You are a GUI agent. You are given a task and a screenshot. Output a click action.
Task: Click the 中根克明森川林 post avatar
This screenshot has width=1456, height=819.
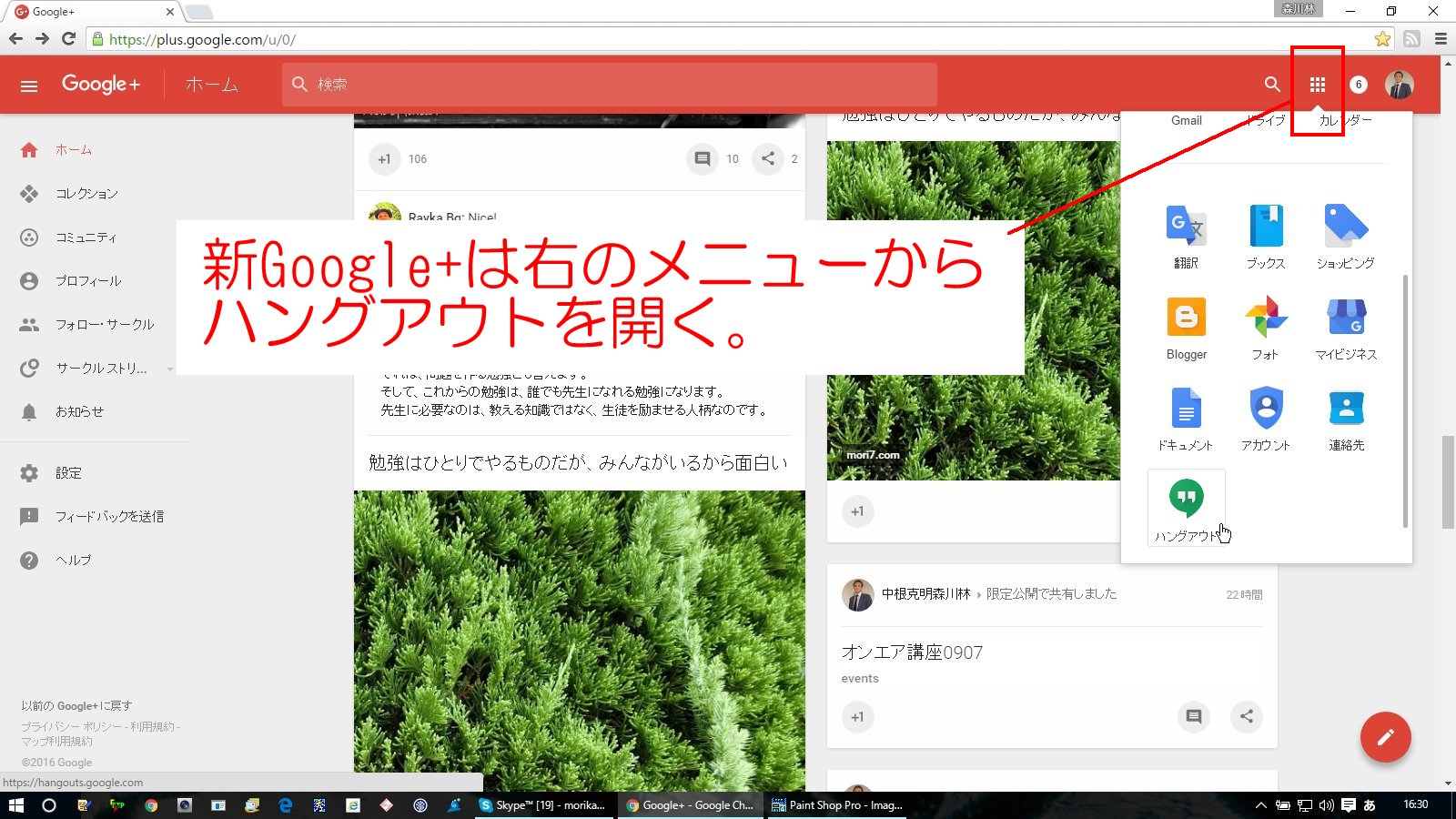pos(857,594)
